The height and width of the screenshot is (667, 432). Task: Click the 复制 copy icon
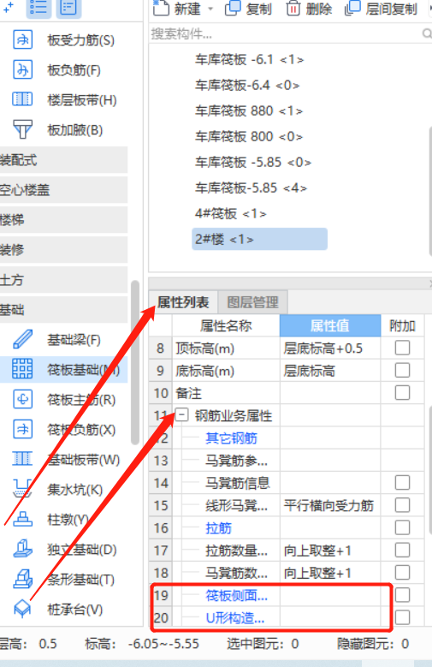point(233,8)
